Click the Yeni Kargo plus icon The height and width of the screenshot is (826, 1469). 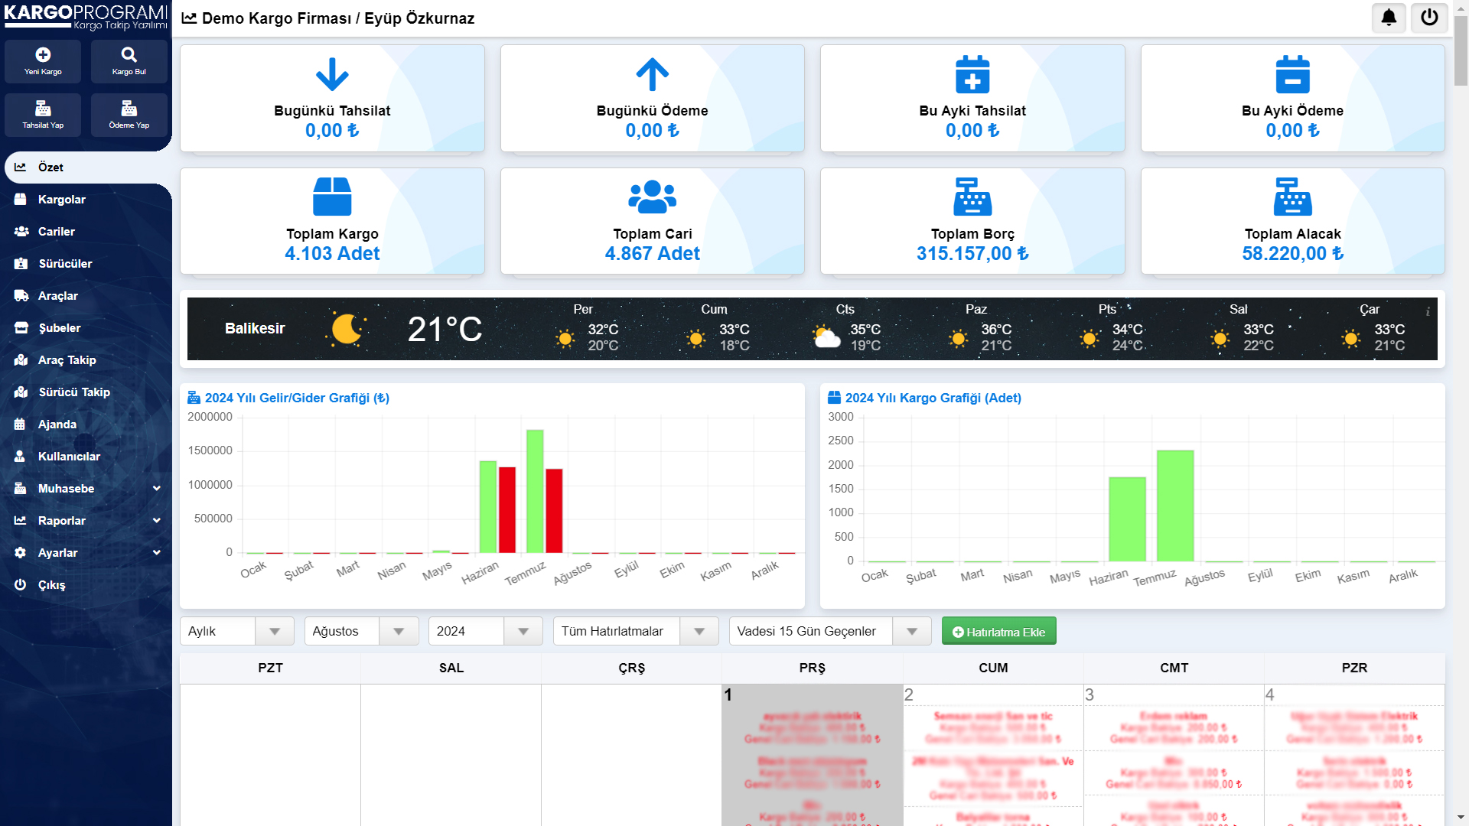[43, 54]
